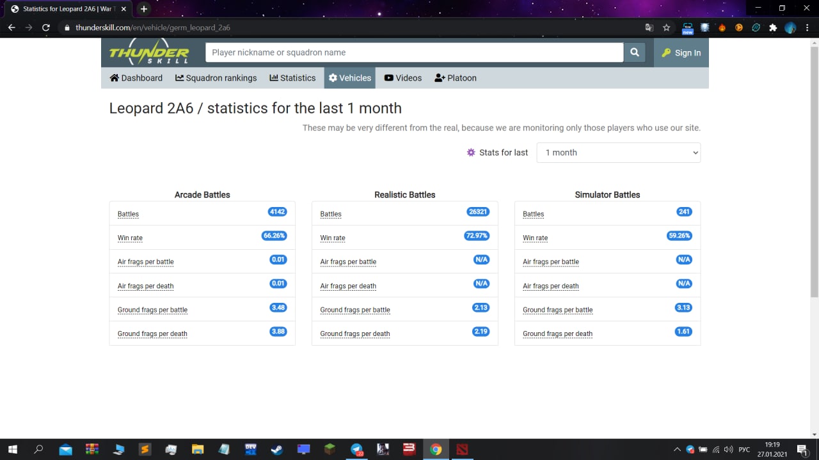Close the Statistics for Leopard 2A6 tab
Viewport: 819px width, 460px height.
coord(124,9)
